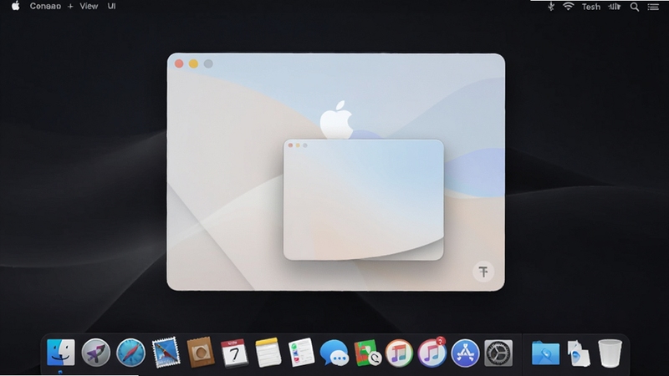Open the Wi-Fi status menu

(x=569, y=7)
